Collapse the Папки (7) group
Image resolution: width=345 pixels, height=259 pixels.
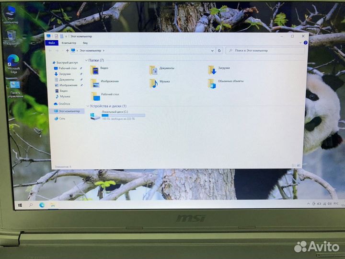click(86, 60)
